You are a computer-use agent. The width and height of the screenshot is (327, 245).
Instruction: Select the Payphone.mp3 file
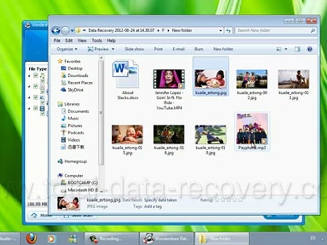pos(252,131)
